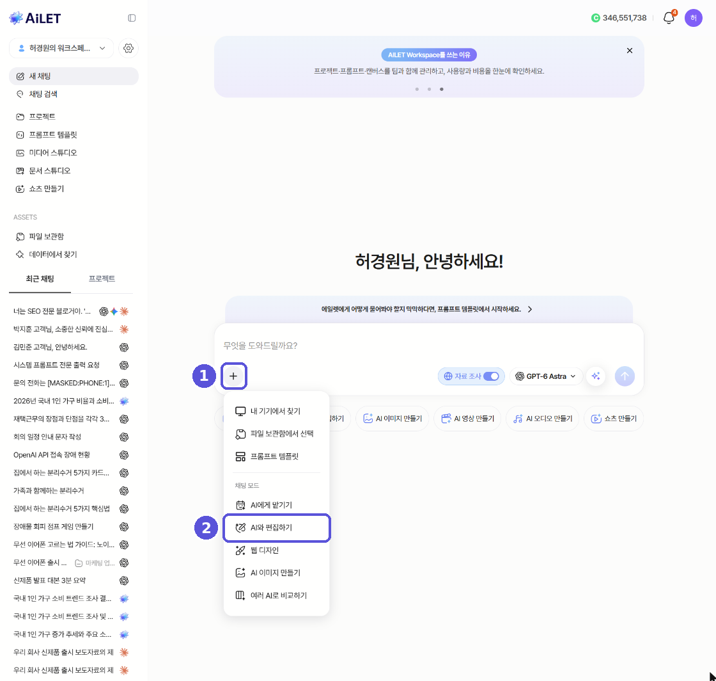Image resolution: width=716 pixels, height=681 pixels.
Task: Start a new chat (새 채팅)
Action: click(x=74, y=76)
